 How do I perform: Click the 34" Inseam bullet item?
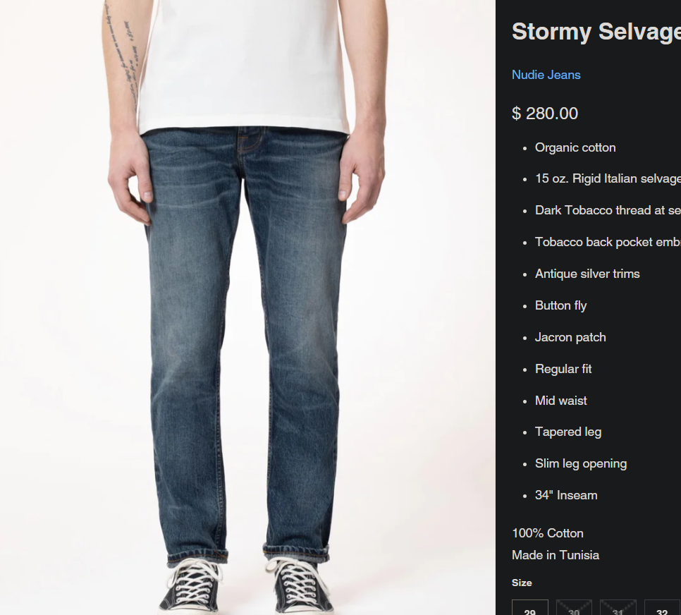(x=566, y=496)
